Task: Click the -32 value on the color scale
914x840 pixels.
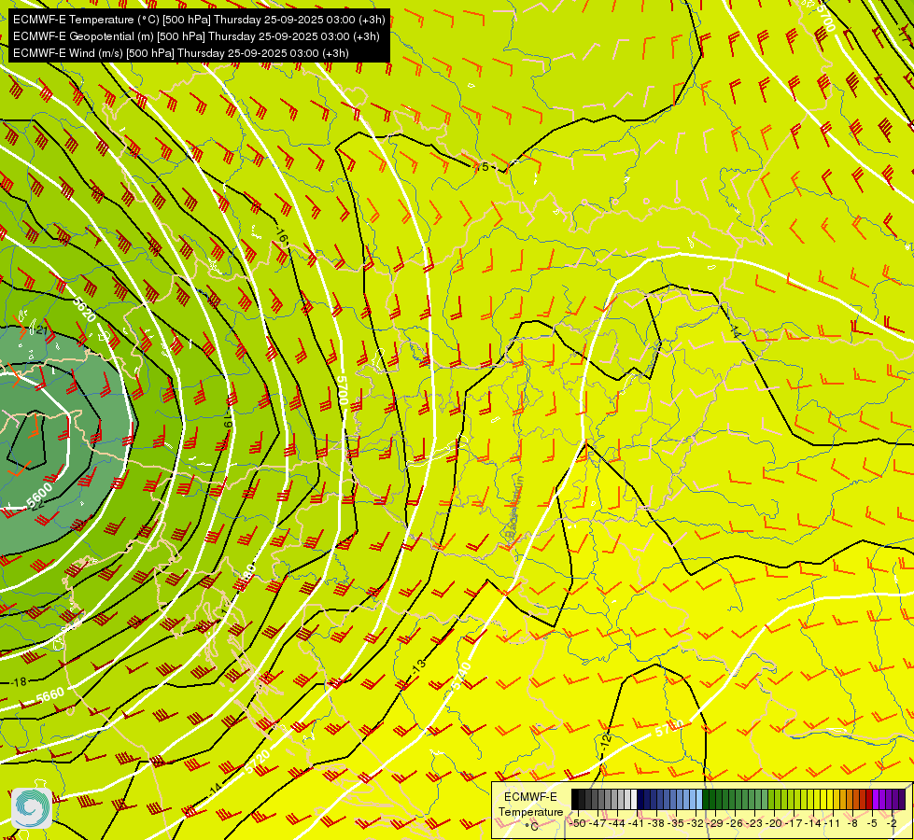Action: tap(696, 824)
